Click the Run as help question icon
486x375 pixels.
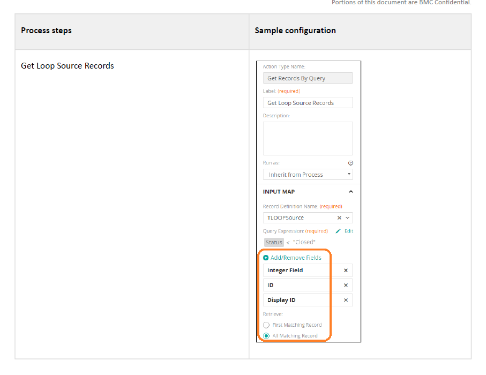point(350,163)
